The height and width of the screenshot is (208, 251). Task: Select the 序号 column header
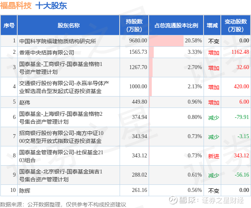(9, 26)
